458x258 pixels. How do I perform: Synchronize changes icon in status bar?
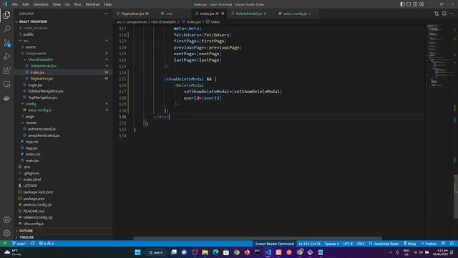[32, 244]
